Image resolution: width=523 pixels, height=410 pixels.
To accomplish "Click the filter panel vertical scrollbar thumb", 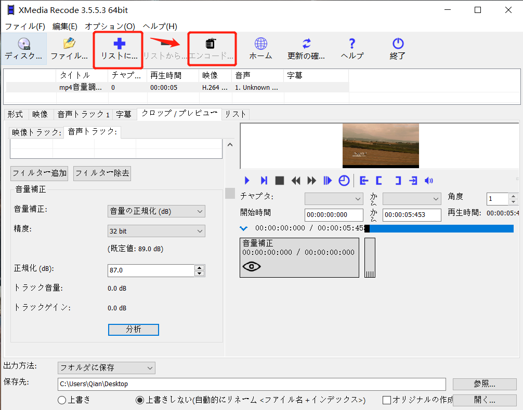I will 230,193.
